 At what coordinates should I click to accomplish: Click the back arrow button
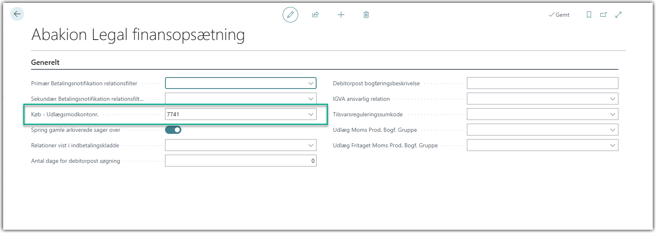(17, 14)
